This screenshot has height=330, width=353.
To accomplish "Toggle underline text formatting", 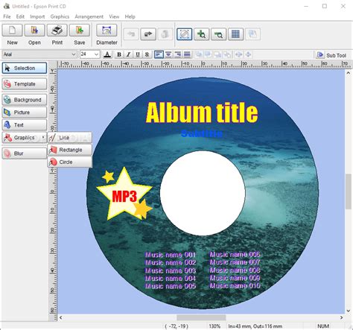I will click(138, 54).
